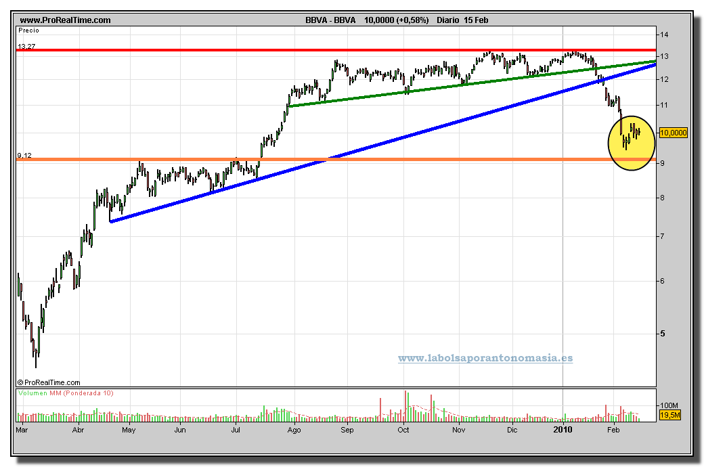
Task: Click the 9,12 support level label
Action: (24, 156)
